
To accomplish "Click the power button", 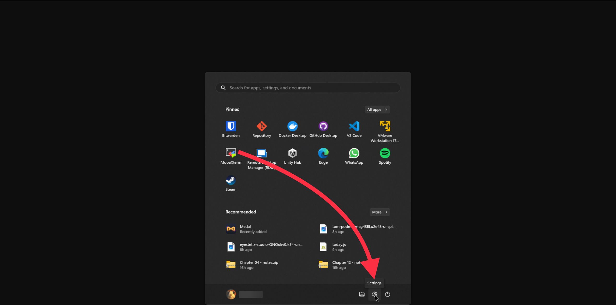I will pyautogui.click(x=388, y=294).
